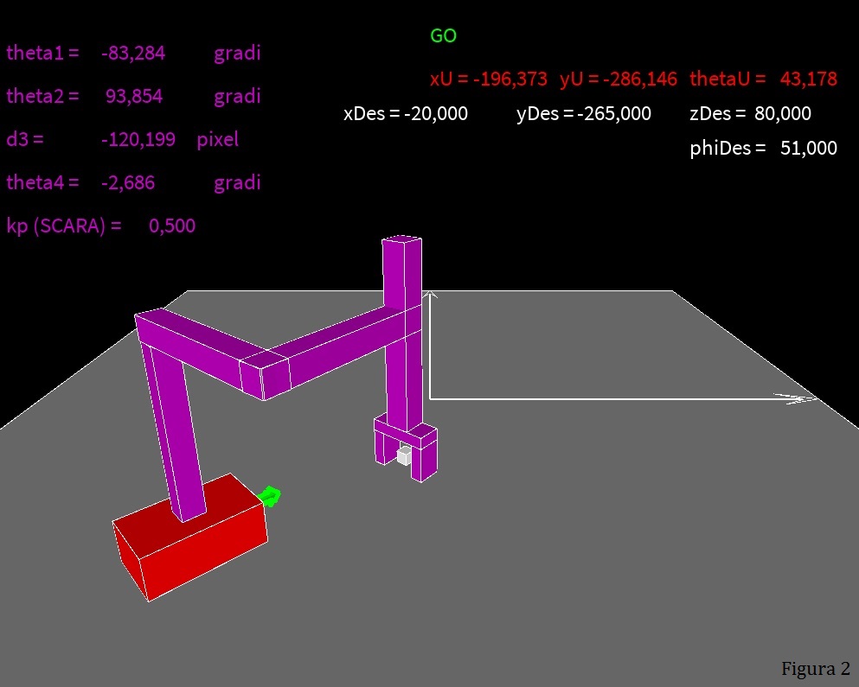Image resolution: width=859 pixels, height=687 pixels.
Task: Click the phiDes value 51,000
Action: click(x=808, y=149)
